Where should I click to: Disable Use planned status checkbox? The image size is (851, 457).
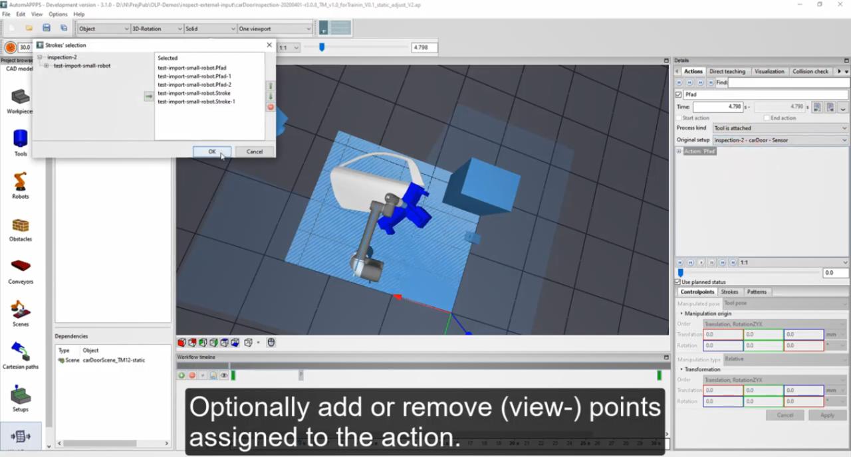[x=677, y=282]
